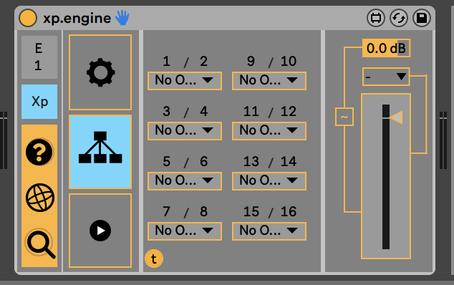Click the hot-swap preset arrows icon

point(399,18)
